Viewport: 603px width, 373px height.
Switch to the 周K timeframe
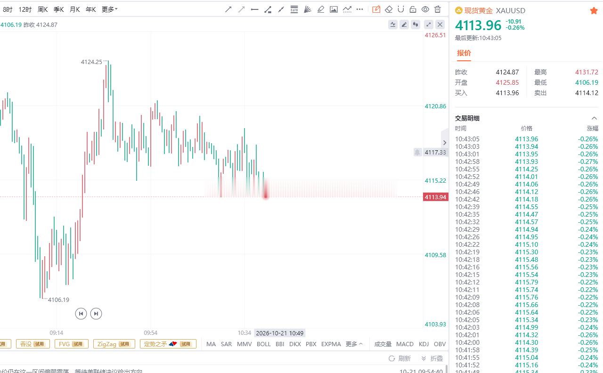click(42, 9)
